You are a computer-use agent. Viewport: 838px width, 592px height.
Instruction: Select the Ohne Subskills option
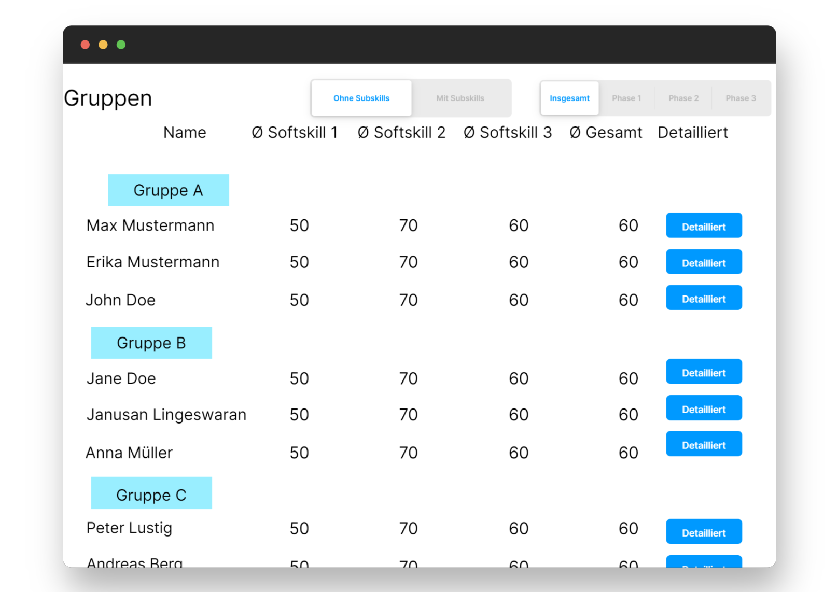(x=361, y=98)
